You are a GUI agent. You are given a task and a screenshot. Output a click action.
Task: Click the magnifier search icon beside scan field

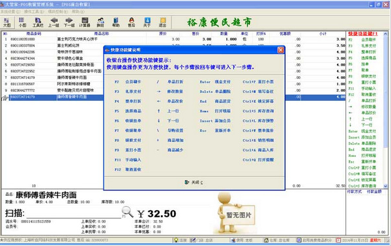(128, 212)
